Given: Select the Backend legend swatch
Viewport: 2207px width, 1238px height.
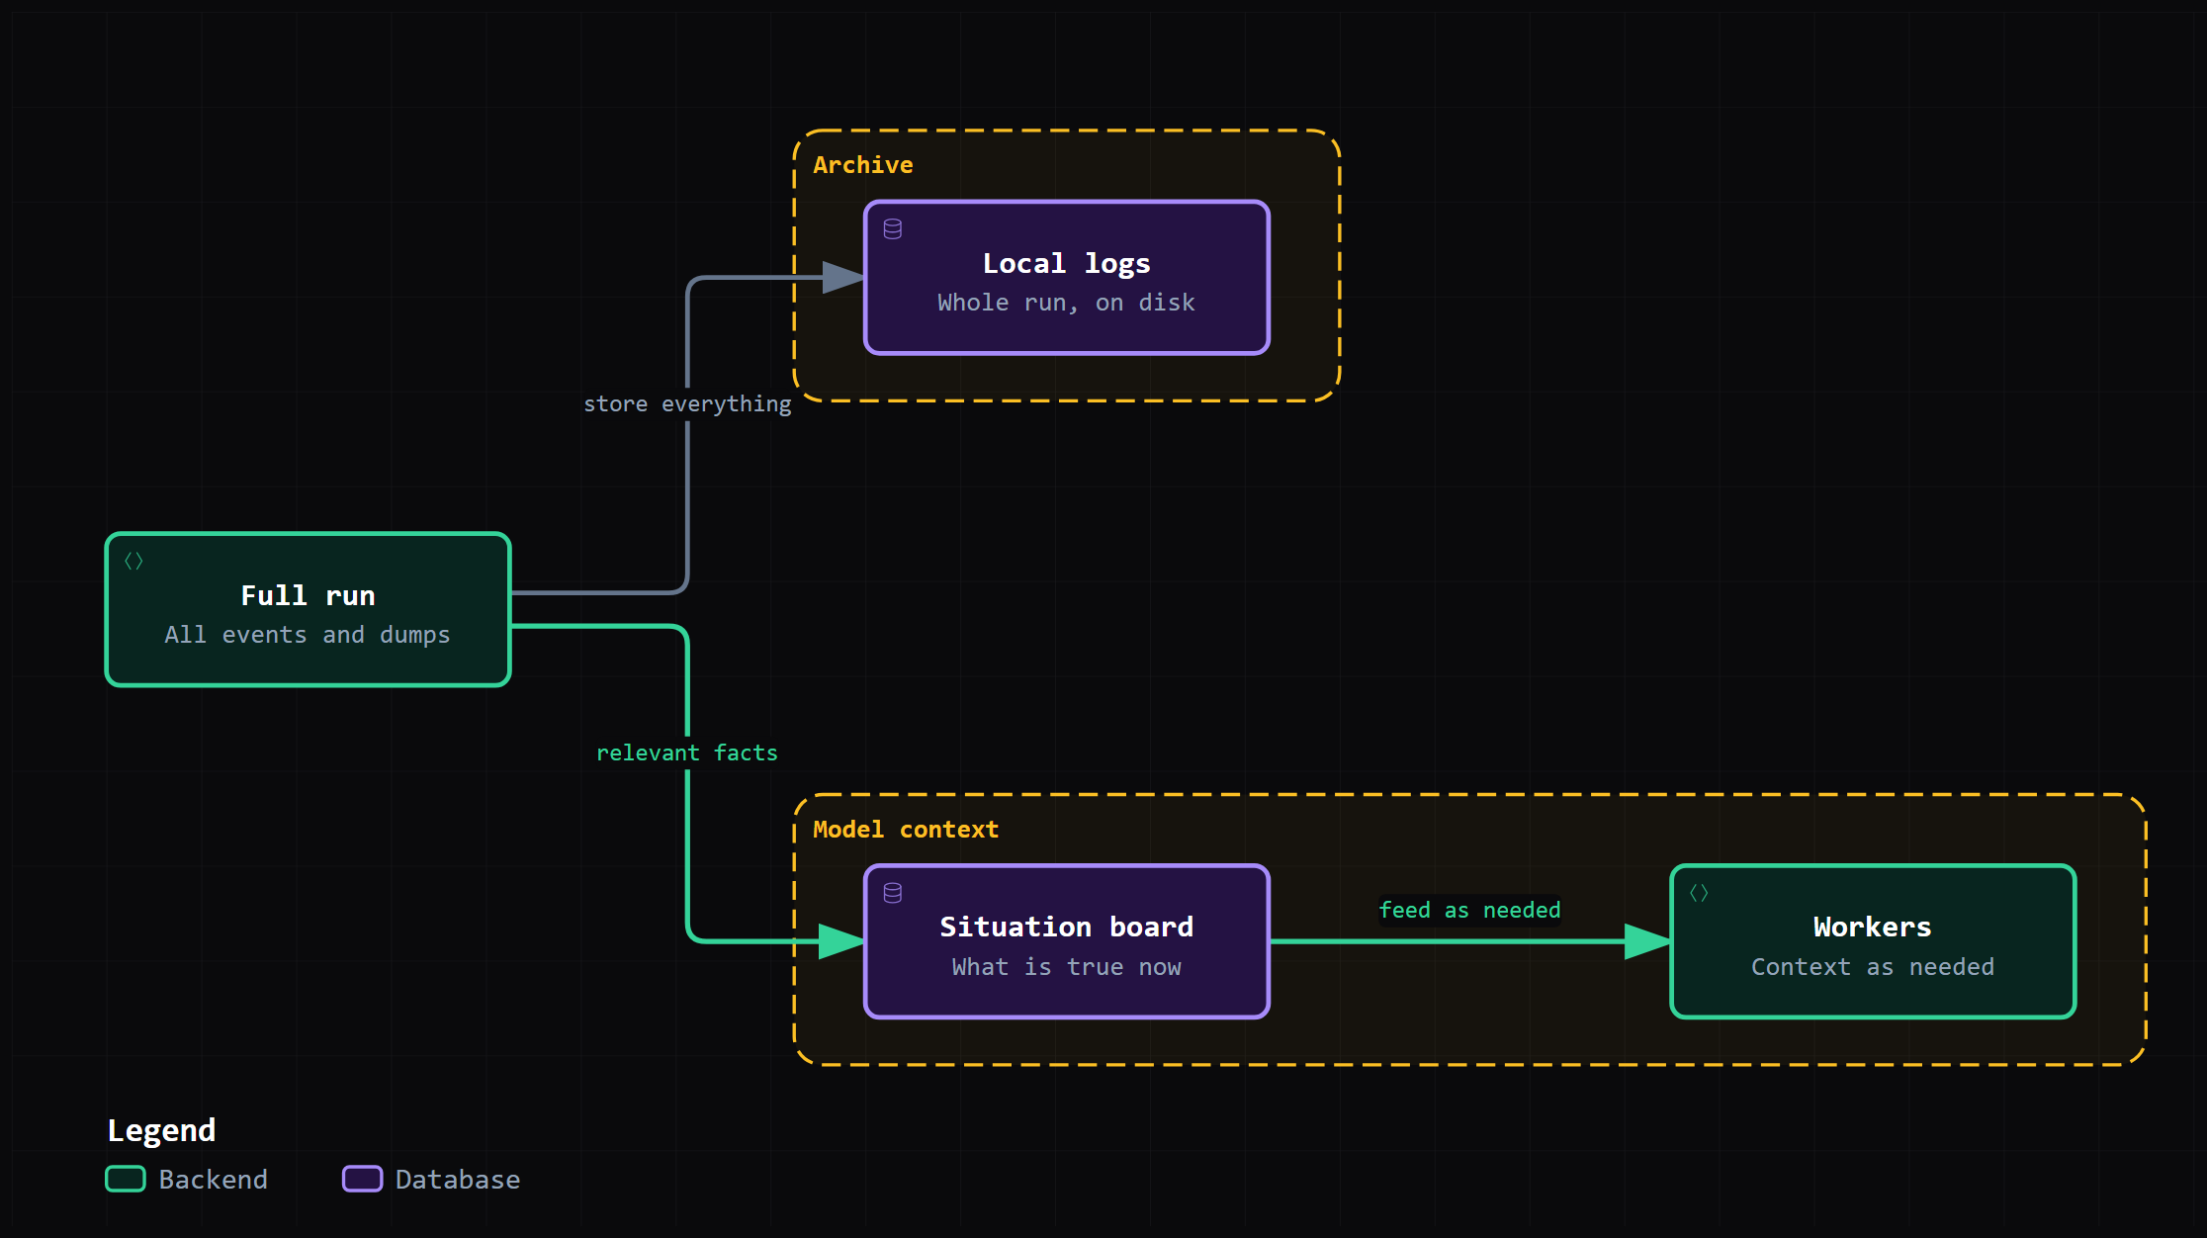Looking at the screenshot, I should point(126,1179).
